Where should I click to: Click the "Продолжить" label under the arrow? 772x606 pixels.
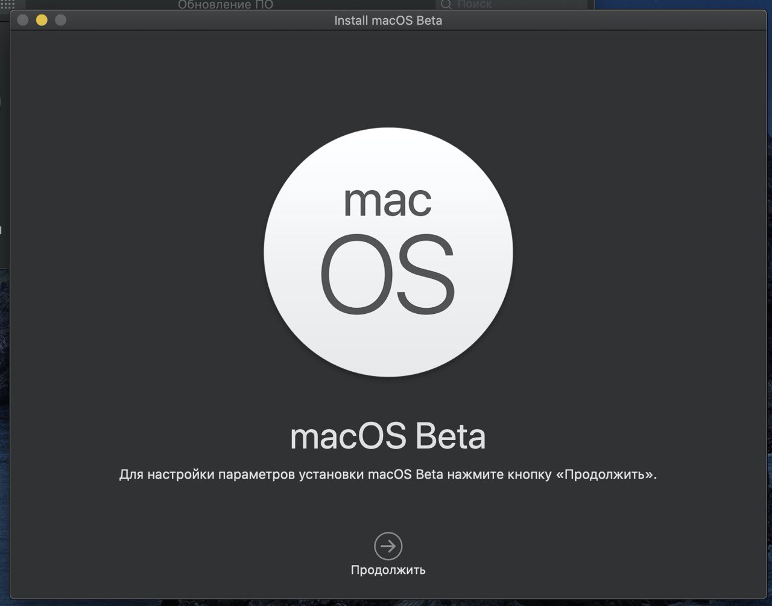point(388,570)
